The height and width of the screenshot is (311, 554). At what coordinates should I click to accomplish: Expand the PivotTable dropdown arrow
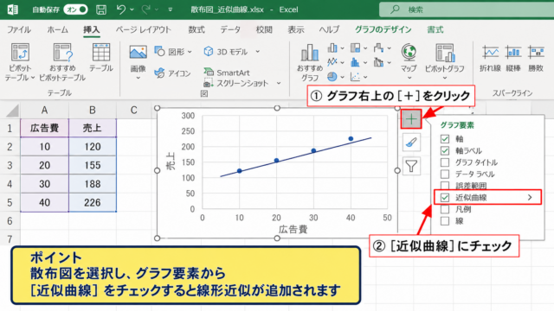pos(33,78)
